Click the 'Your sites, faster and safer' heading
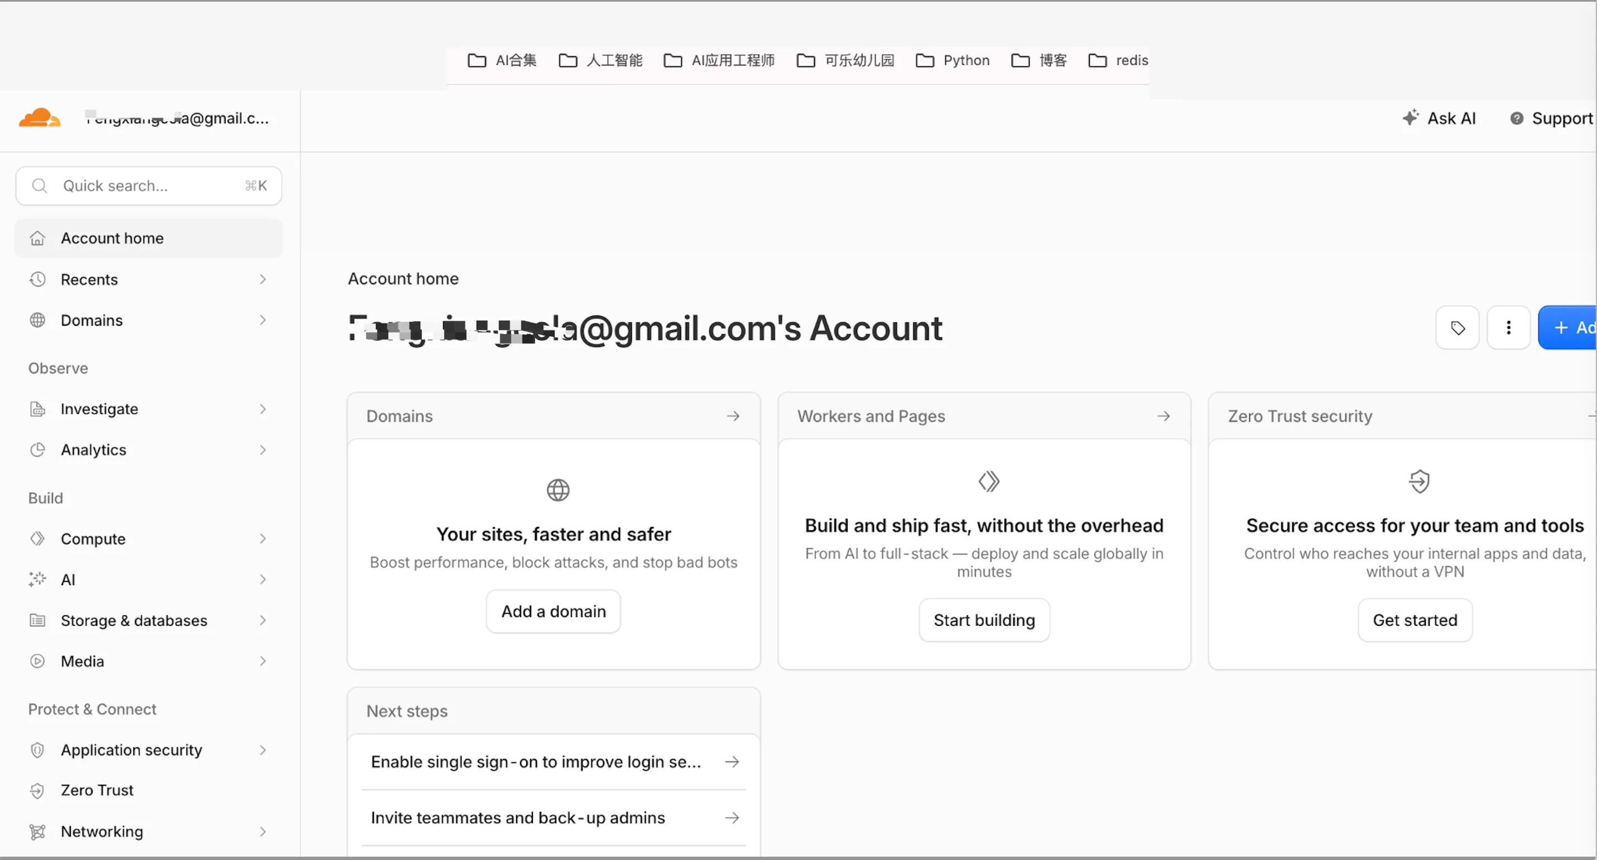This screenshot has height=860, width=1597. 554,534
